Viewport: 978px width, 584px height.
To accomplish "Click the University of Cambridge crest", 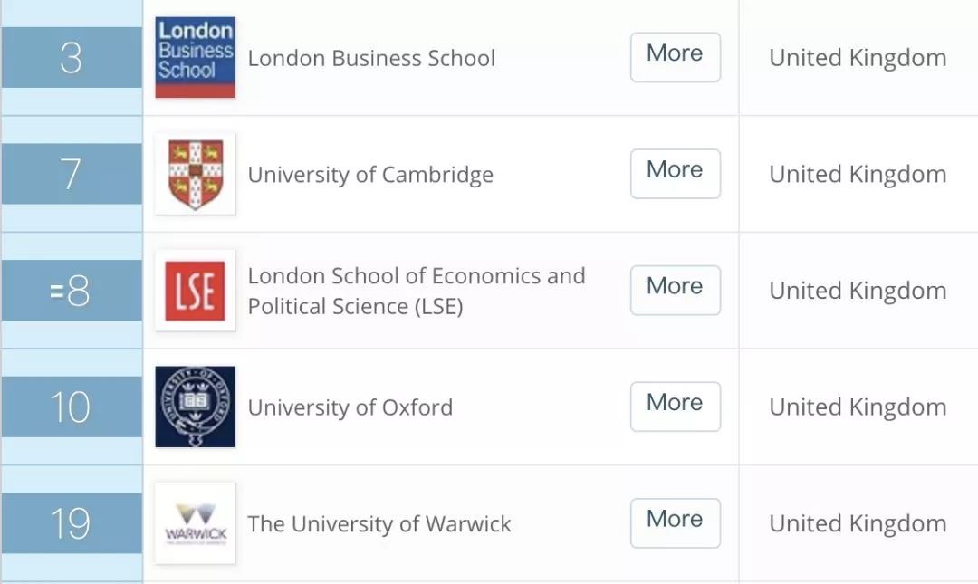I will tap(195, 174).
